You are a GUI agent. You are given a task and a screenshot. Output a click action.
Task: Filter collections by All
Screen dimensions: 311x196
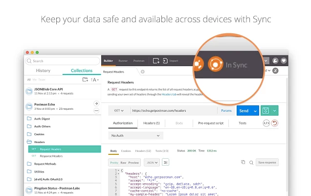[29, 79]
